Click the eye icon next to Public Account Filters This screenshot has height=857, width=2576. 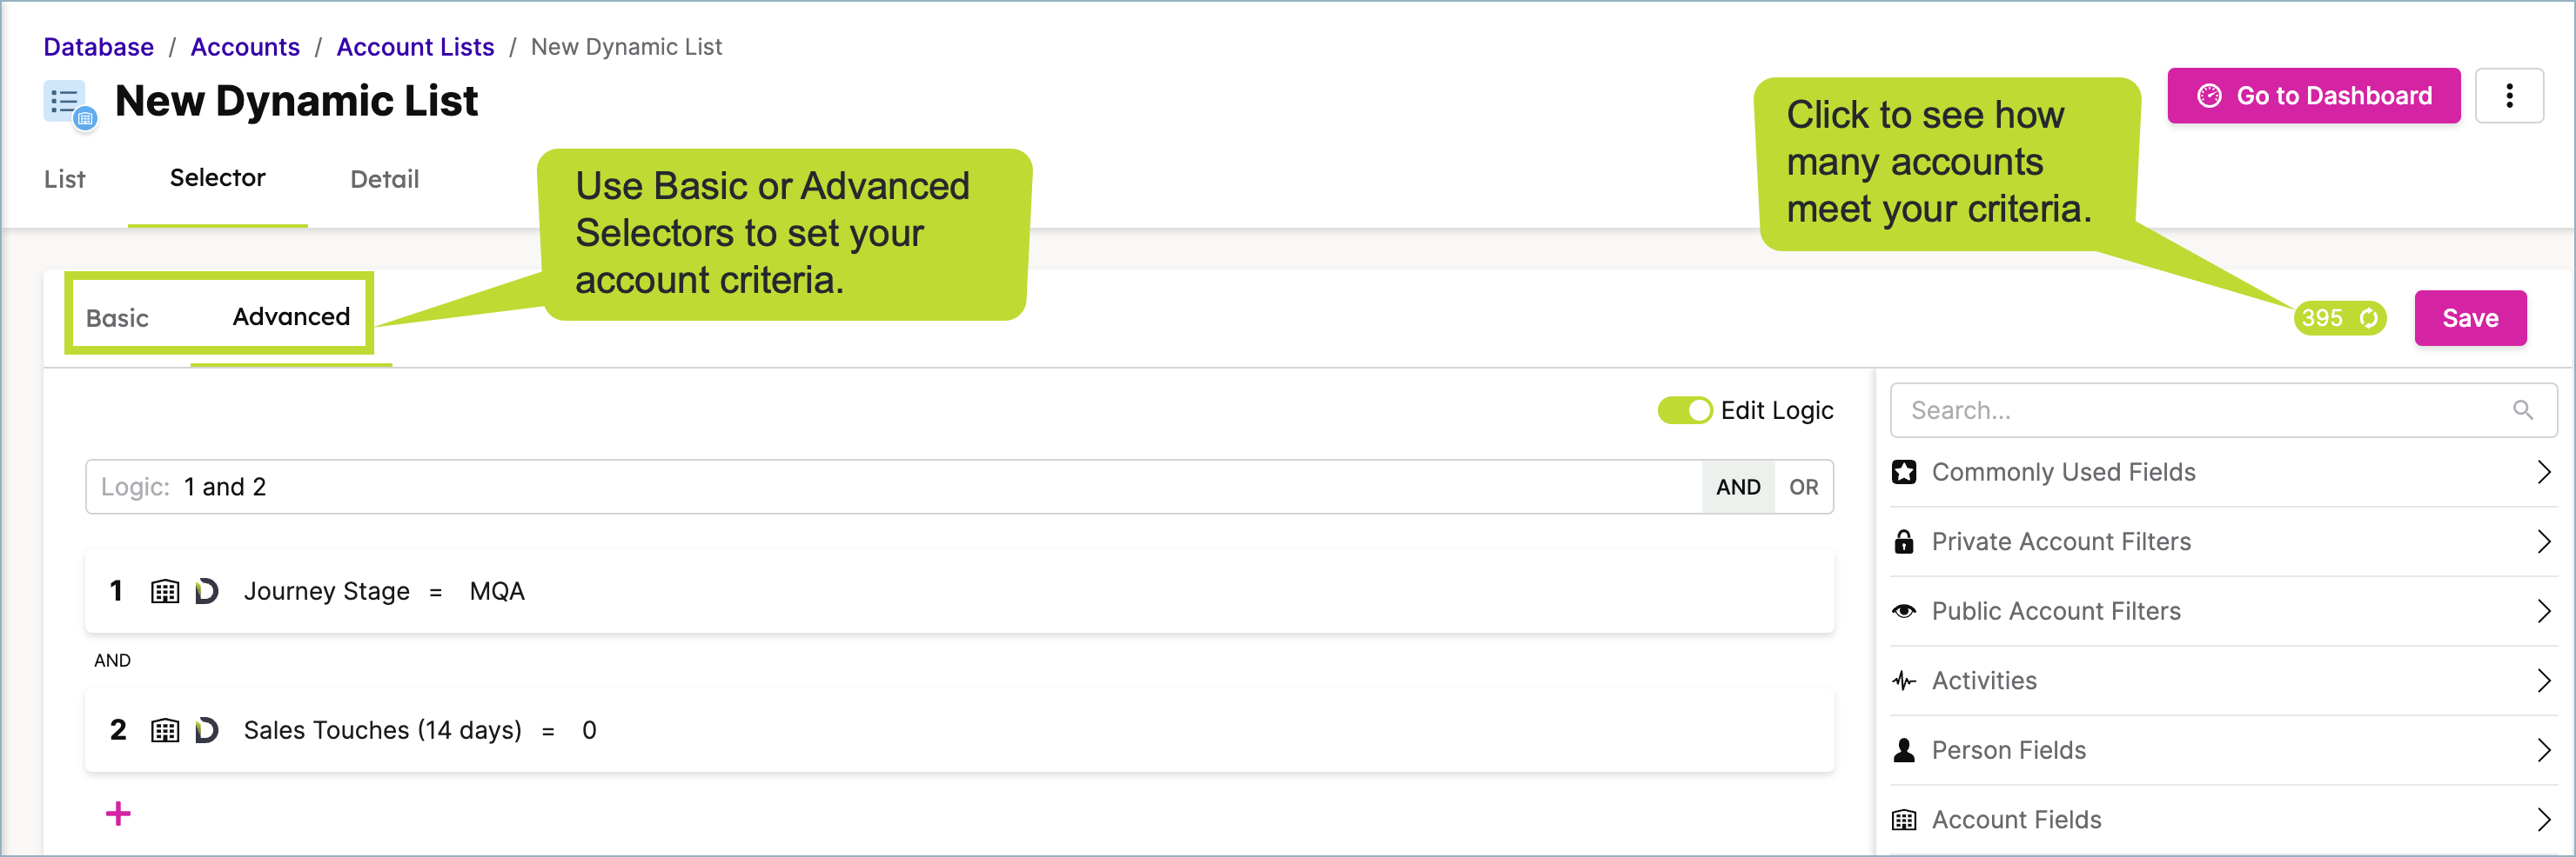pyautogui.click(x=1904, y=610)
